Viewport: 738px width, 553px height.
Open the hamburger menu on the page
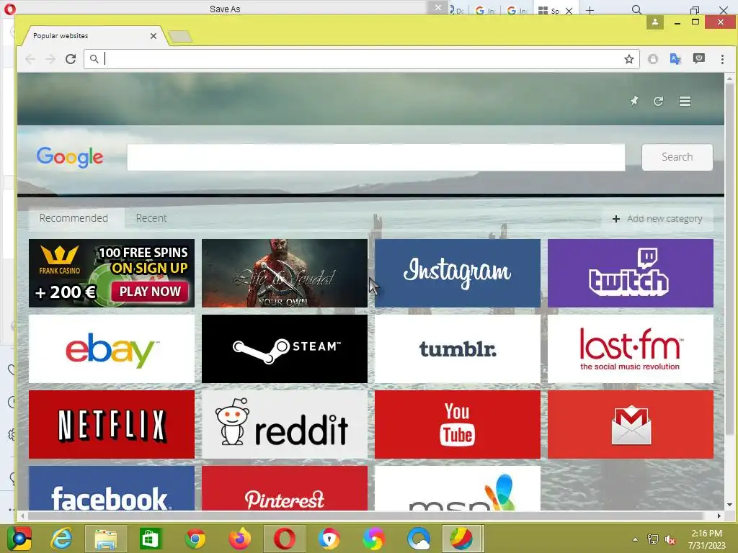pos(685,101)
